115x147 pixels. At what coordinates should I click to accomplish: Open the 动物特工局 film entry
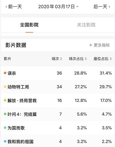[57, 87]
